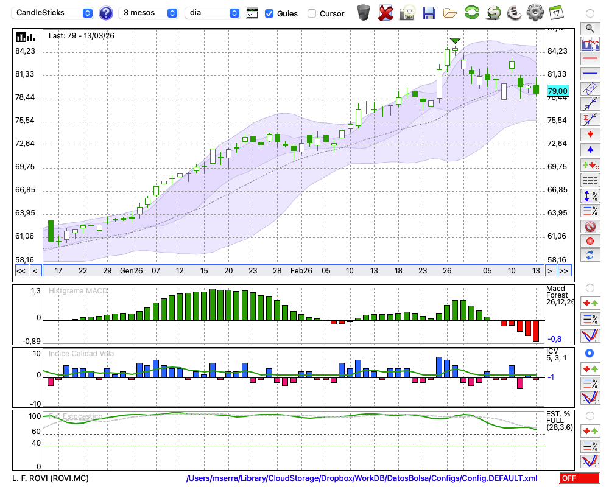
Task: Click the Config.DEFAULT.xml file path link
Action: click(x=362, y=478)
